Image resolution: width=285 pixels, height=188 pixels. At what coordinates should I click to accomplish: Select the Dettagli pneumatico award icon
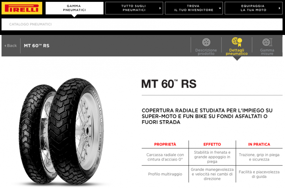pos(237,42)
